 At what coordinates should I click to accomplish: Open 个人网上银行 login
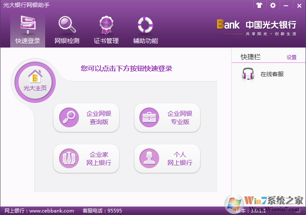[167, 158]
